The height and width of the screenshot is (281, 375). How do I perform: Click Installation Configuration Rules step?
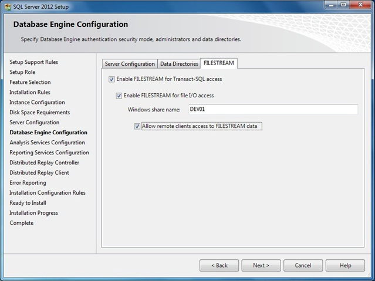click(48, 193)
